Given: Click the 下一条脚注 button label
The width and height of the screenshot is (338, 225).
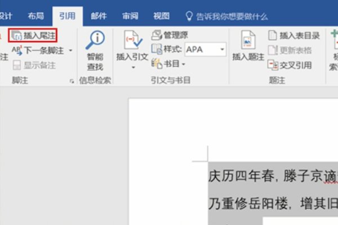Looking at the screenshot, I should pyautogui.click(x=44, y=51).
